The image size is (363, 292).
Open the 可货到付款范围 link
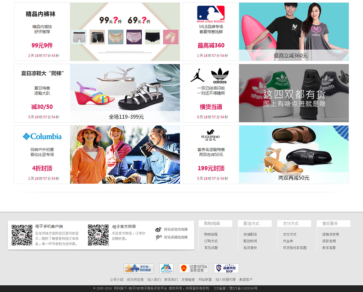click(x=295, y=248)
